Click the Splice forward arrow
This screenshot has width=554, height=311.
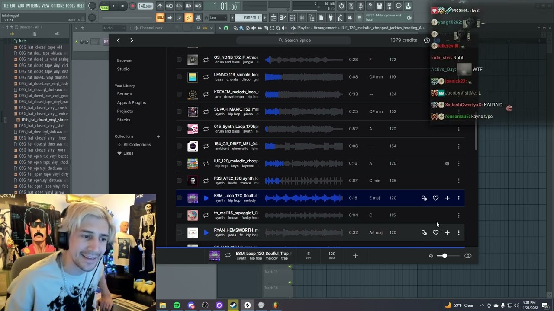[x=132, y=40]
